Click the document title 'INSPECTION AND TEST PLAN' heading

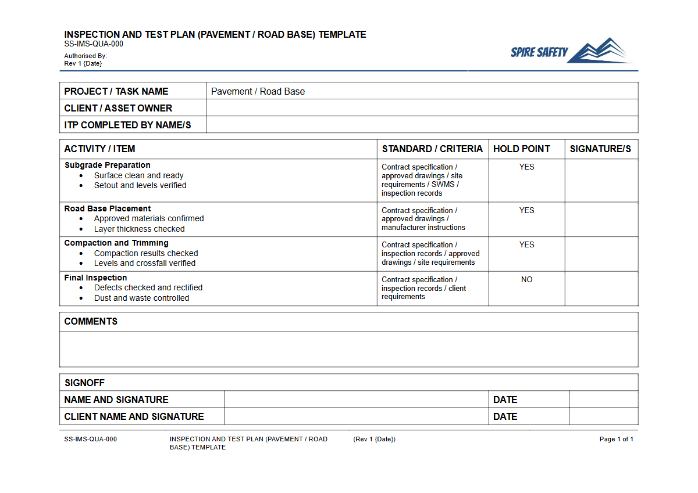click(x=215, y=35)
